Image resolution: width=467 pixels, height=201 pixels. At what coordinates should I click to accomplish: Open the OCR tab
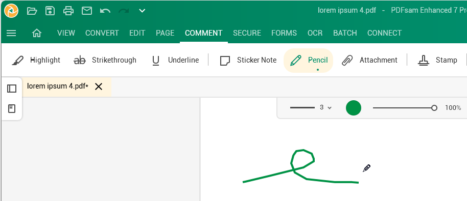315,33
